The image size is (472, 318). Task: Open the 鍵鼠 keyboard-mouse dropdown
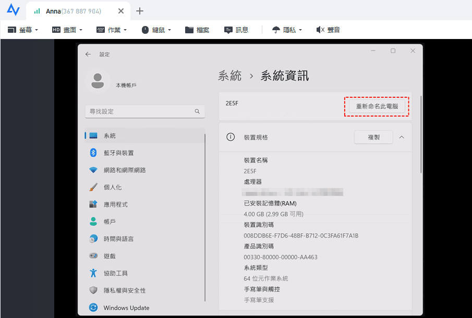click(x=156, y=30)
